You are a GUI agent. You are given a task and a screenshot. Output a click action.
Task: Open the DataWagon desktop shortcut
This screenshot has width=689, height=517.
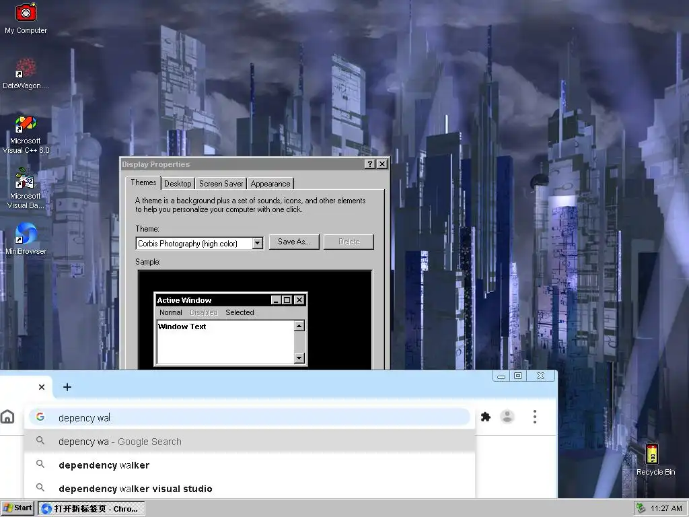pyautogui.click(x=26, y=73)
